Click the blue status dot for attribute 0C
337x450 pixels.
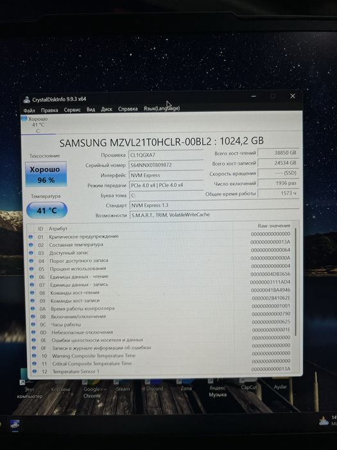click(x=33, y=324)
